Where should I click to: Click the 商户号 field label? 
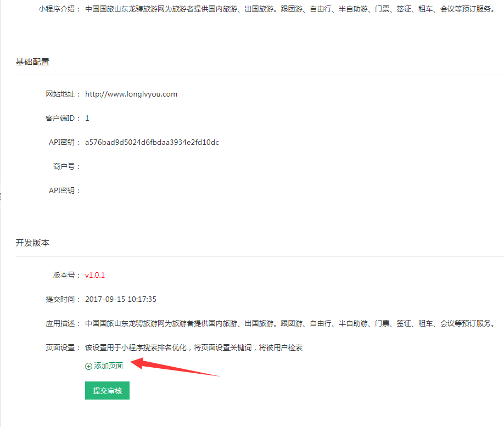[x=66, y=166]
